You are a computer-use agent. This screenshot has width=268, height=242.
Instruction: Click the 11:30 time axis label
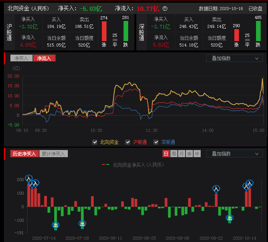point(151,130)
